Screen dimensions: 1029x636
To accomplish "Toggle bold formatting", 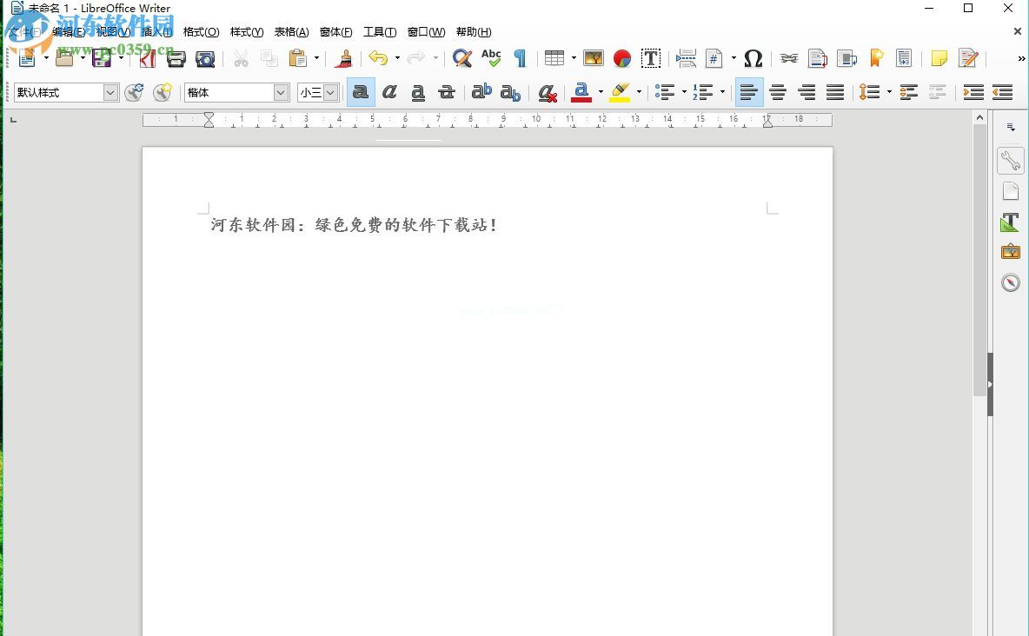I will pyautogui.click(x=360, y=91).
